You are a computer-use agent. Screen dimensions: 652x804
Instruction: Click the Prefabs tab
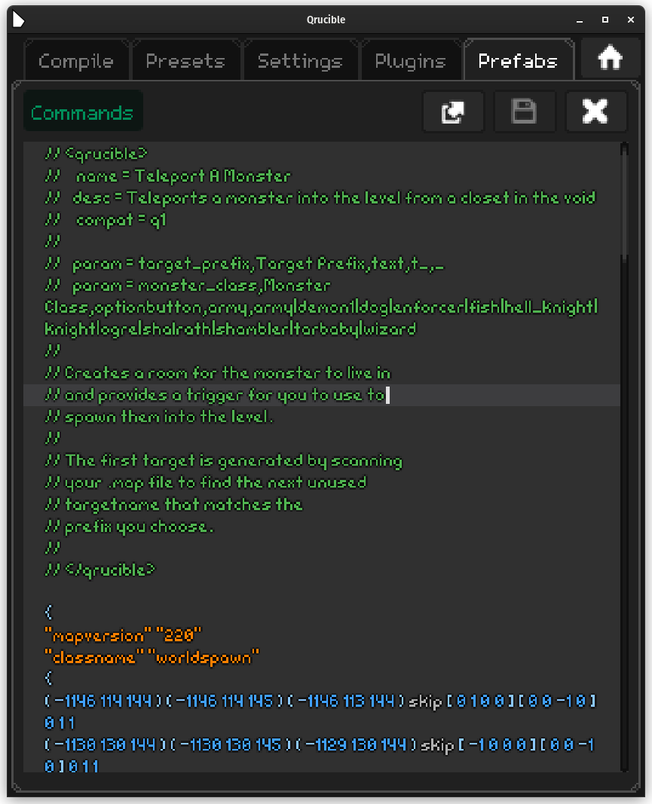click(x=518, y=61)
